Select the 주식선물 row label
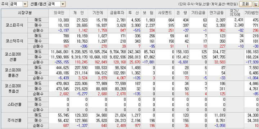The width and height of the screenshot is (259, 129). (x=14, y=120)
